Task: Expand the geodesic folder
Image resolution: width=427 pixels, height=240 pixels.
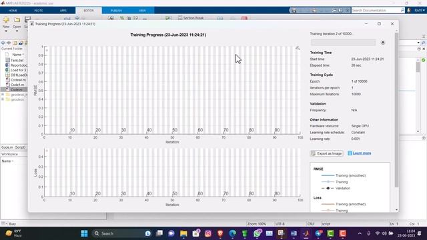Action: (3, 99)
